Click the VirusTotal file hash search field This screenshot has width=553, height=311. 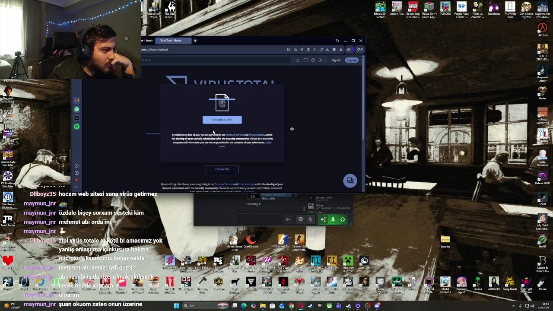216,60
